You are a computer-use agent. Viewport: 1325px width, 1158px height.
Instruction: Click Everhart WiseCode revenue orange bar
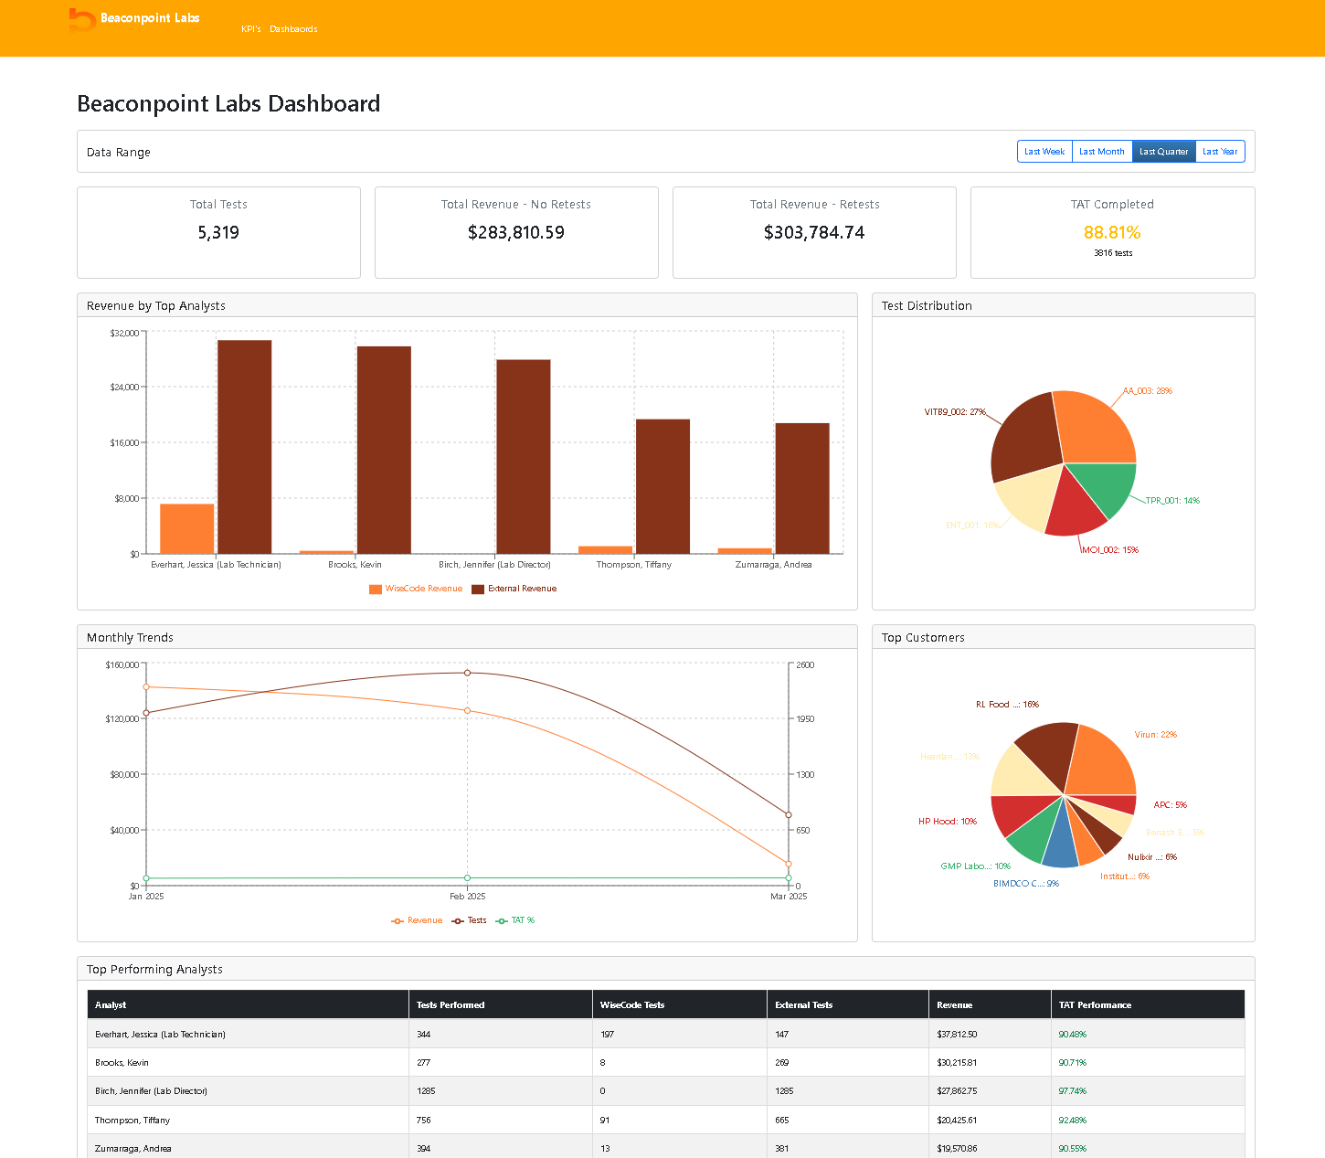click(x=187, y=529)
